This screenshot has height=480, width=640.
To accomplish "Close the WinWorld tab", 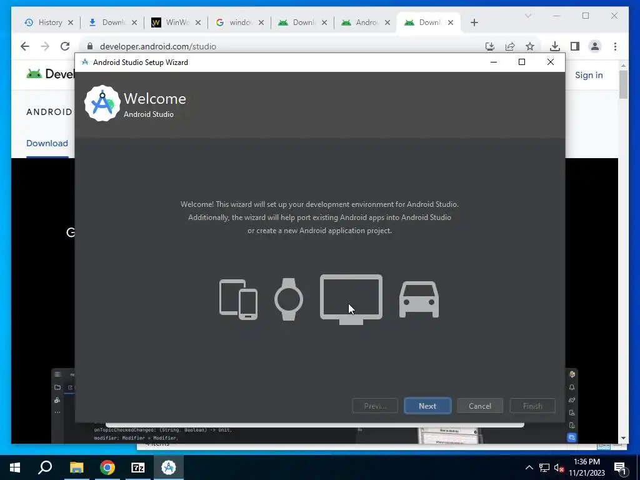I will (x=198, y=22).
